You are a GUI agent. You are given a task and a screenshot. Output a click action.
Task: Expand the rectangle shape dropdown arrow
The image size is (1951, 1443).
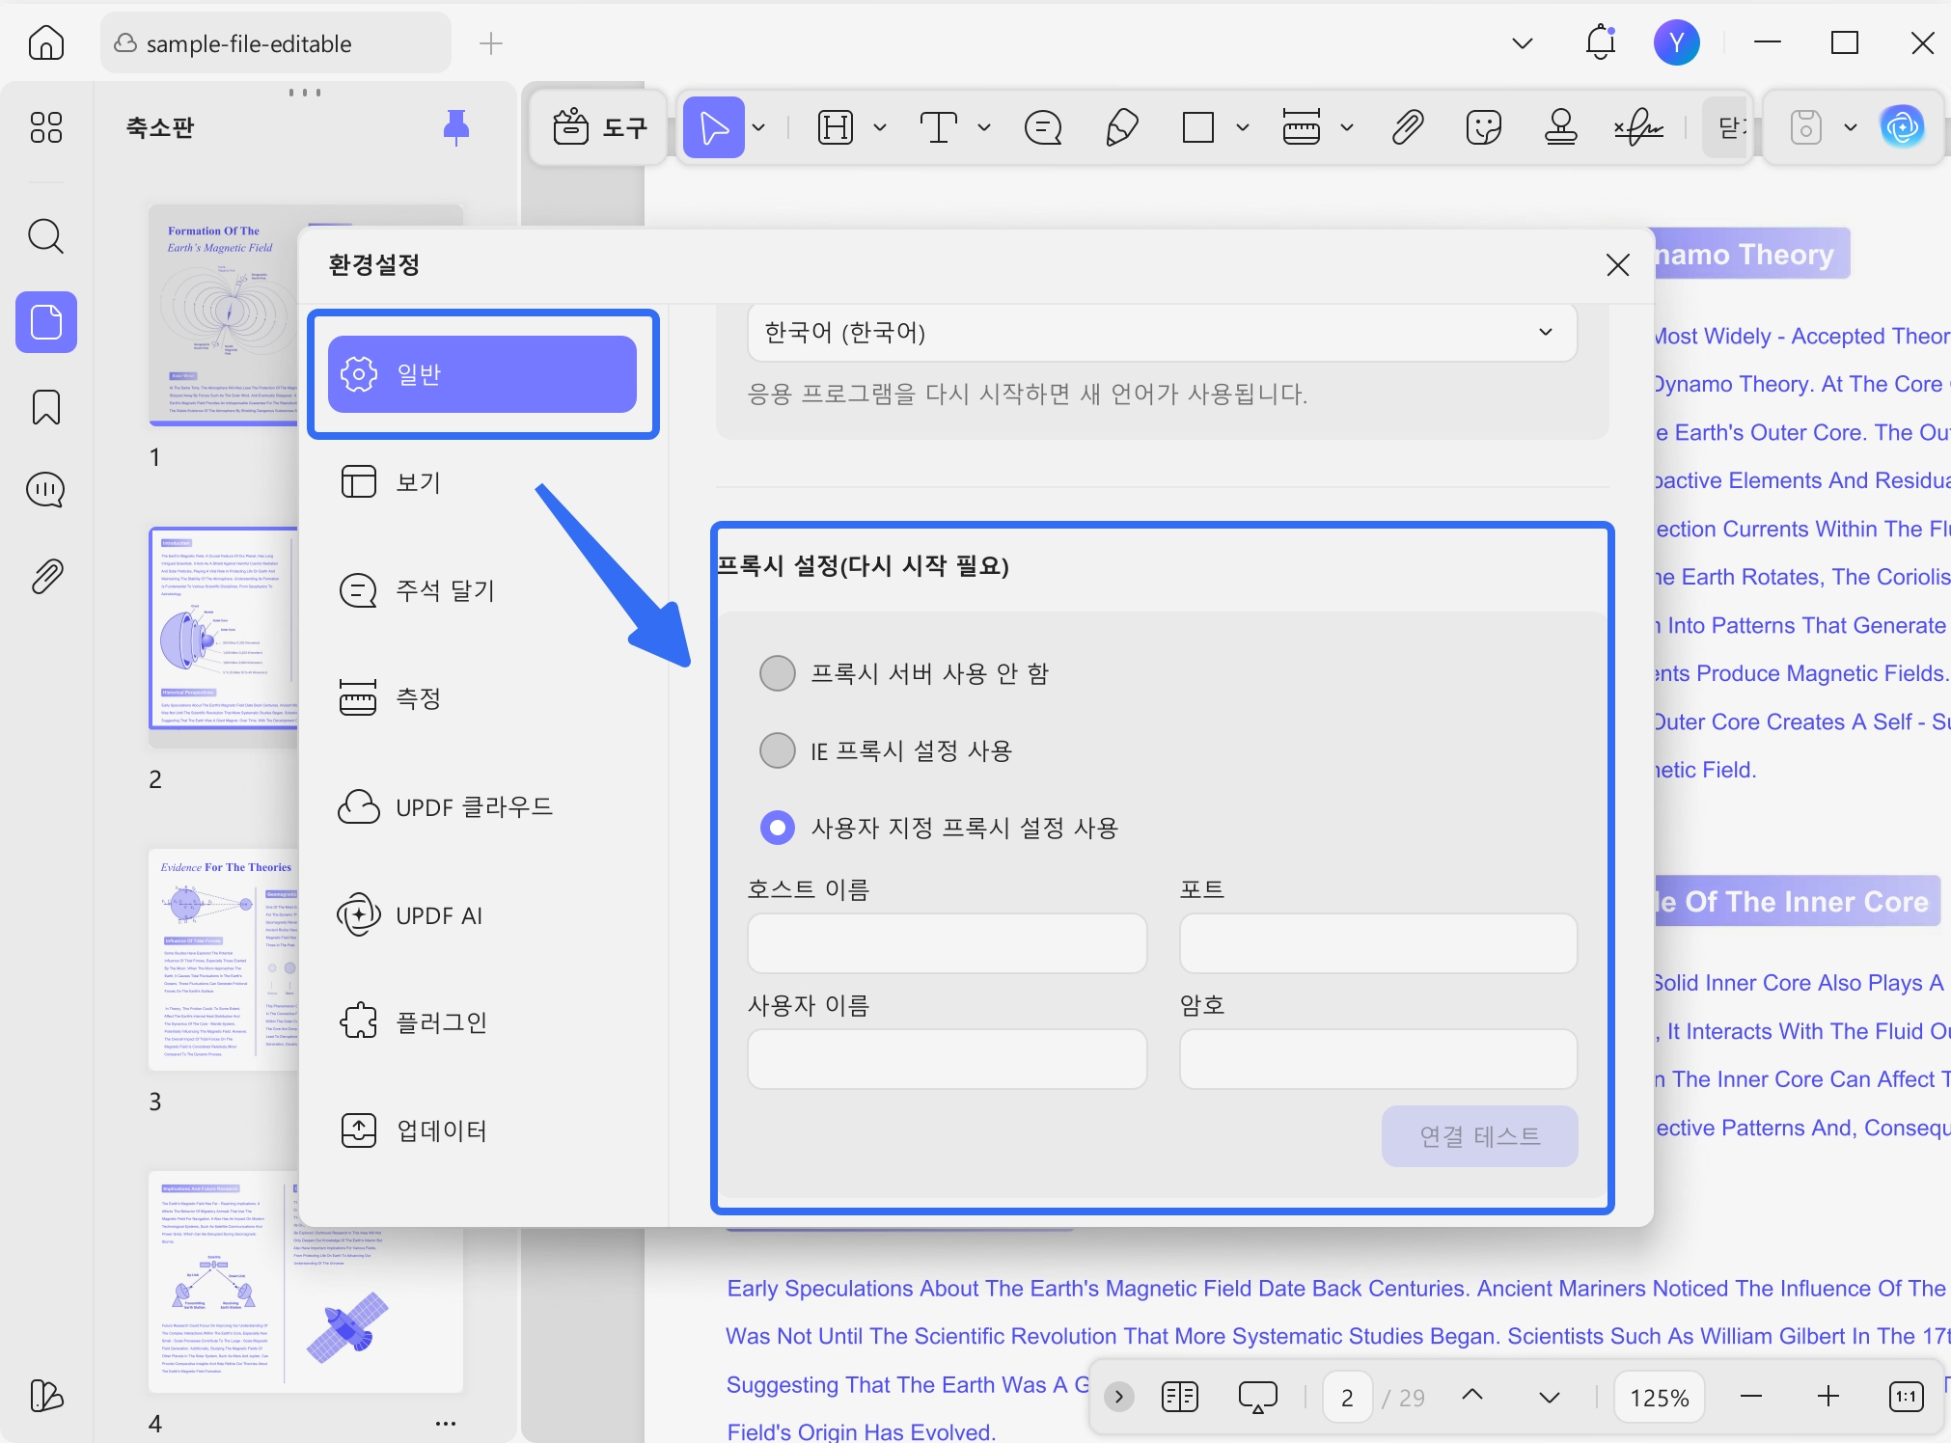1243,127
